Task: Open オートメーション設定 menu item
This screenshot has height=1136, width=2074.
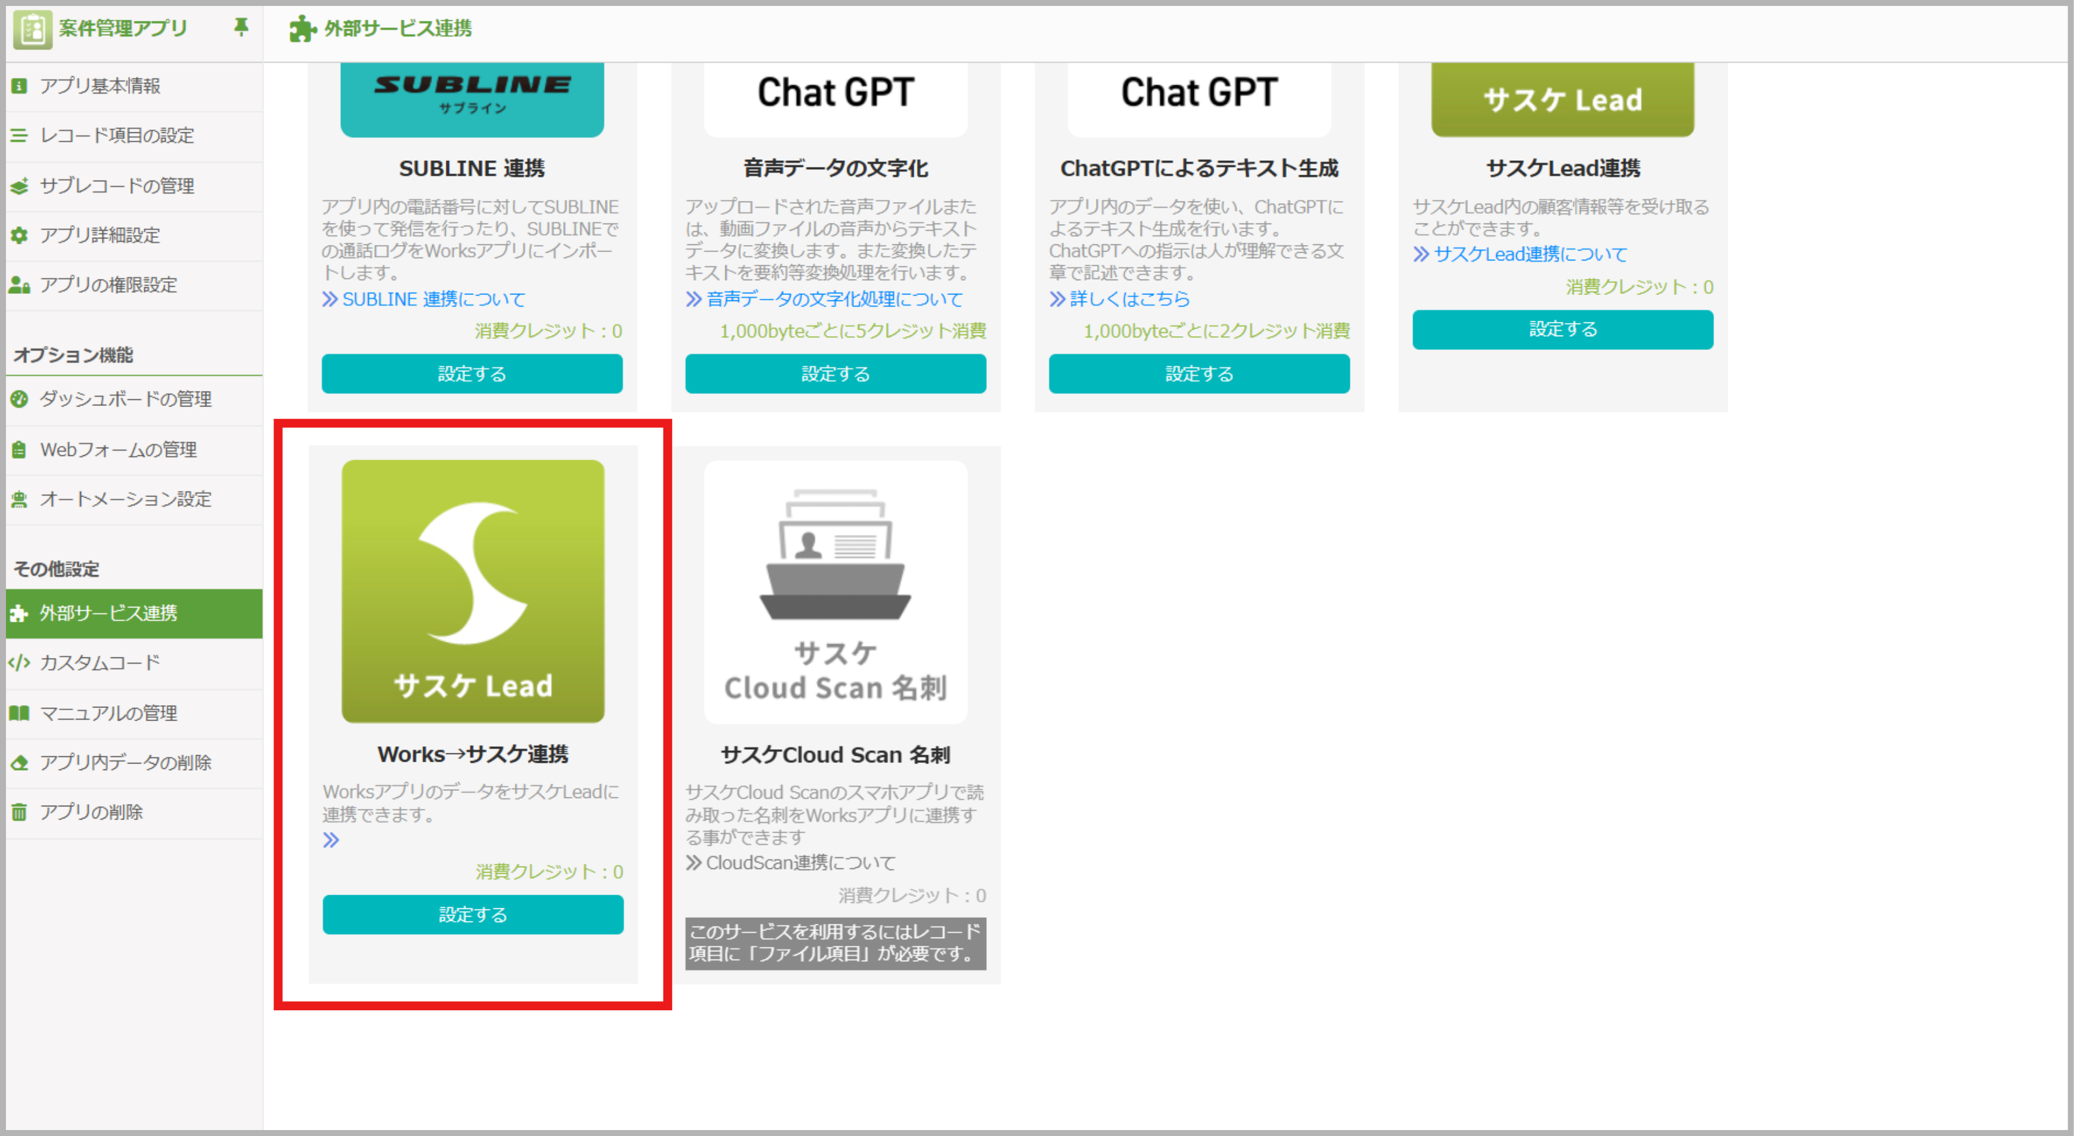Action: (133, 499)
